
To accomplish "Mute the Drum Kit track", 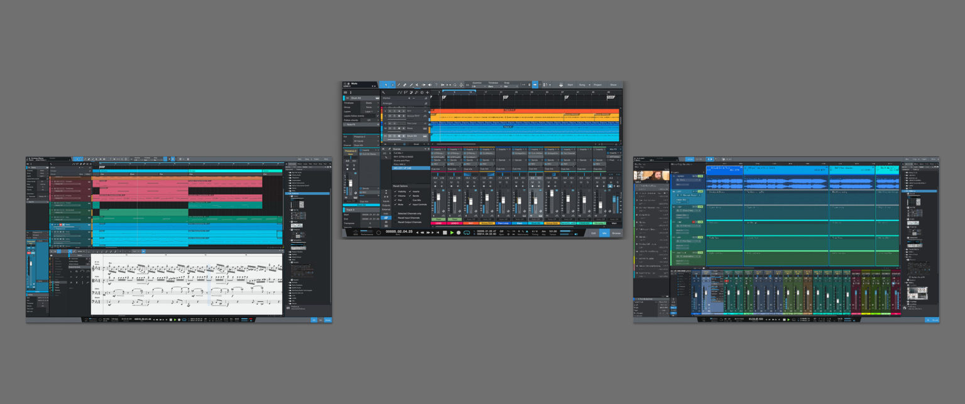I will pos(390,136).
